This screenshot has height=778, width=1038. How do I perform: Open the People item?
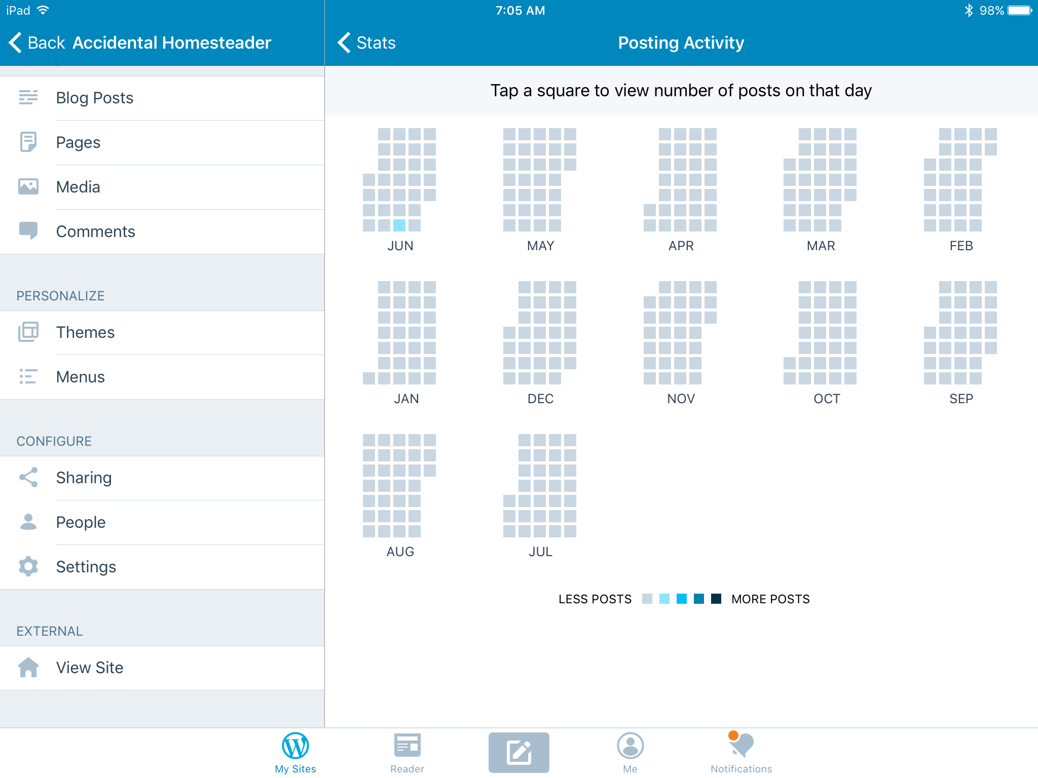coord(81,522)
